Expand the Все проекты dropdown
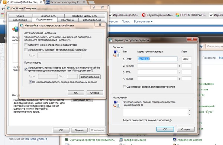Image resolution: width=223 pixels, height=145 pixels. 143,22
